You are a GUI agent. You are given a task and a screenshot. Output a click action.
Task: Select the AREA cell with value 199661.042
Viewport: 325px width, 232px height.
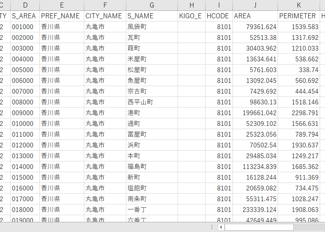(x=255, y=113)
